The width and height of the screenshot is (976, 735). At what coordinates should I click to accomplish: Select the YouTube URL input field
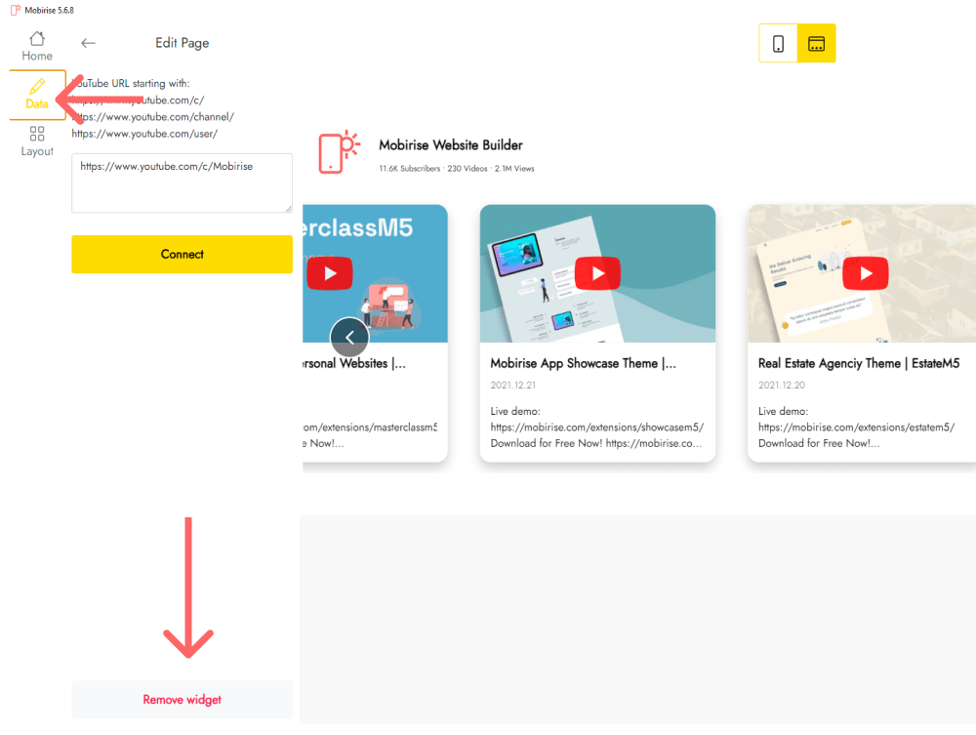tap(182, 183)
